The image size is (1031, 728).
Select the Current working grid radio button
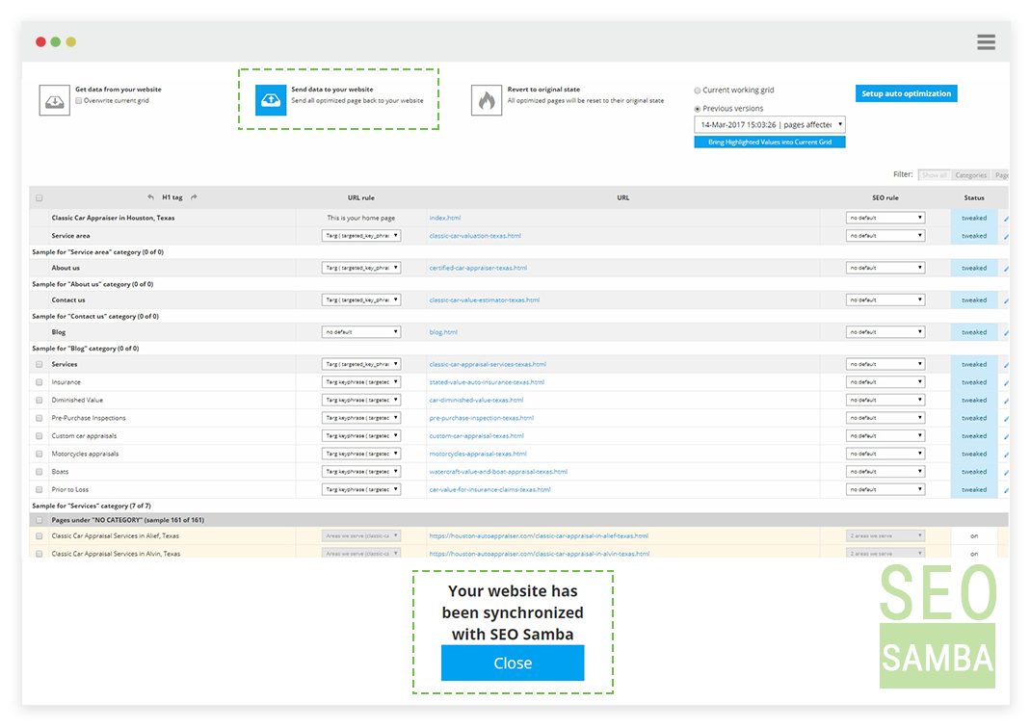[698, 91]
